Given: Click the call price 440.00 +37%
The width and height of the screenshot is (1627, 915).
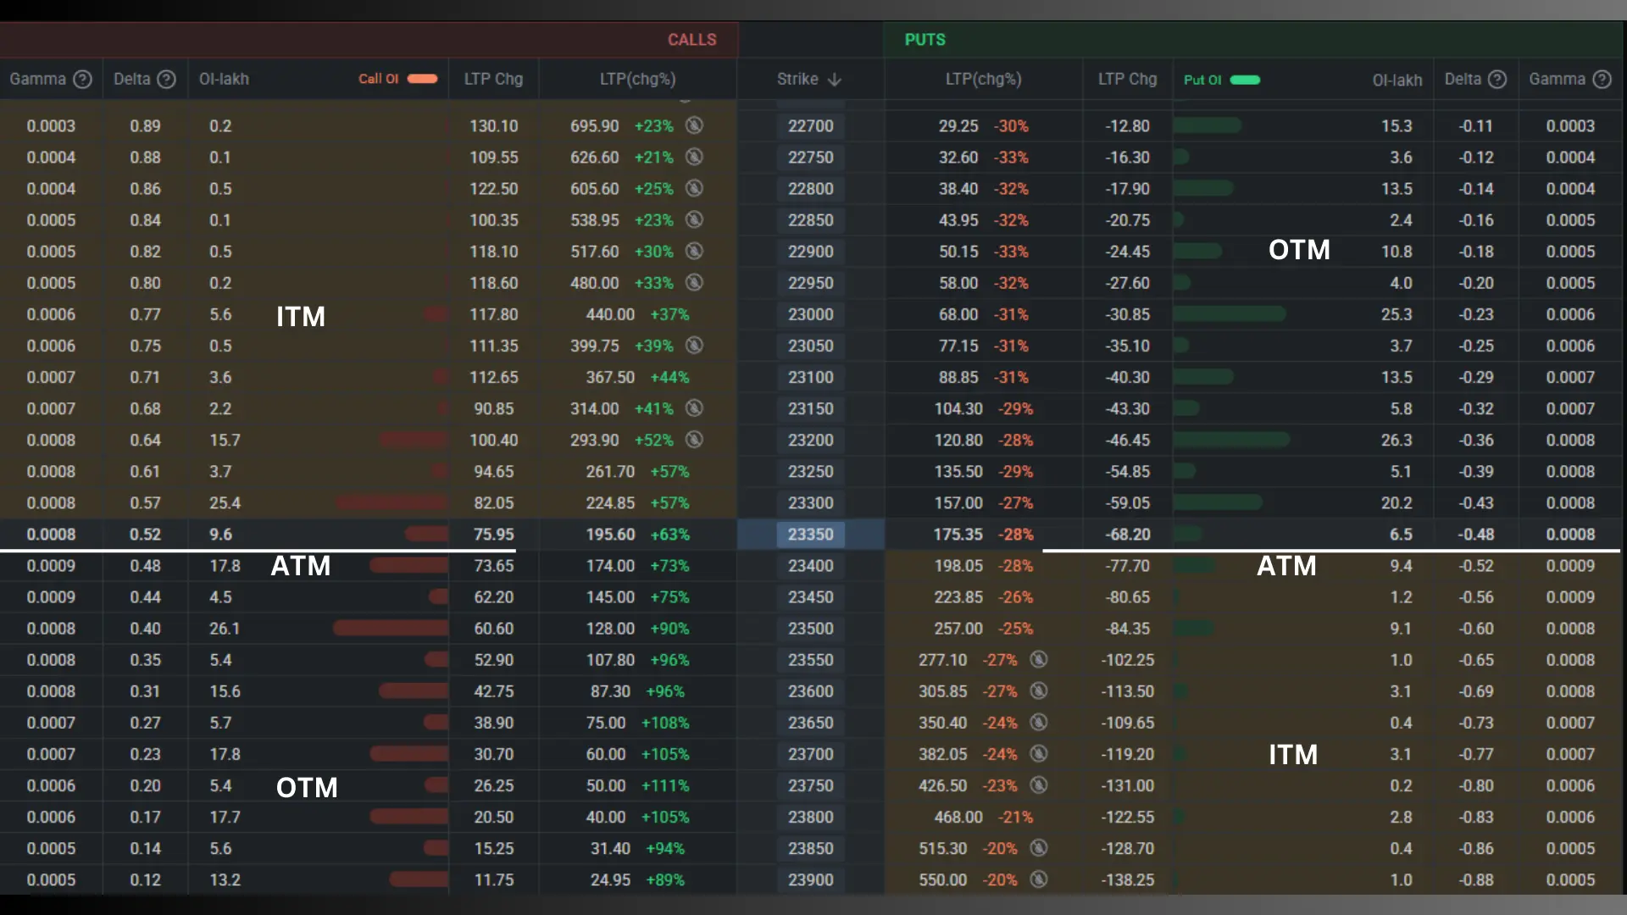Looking at the screenshot, I should [x=637, y=314].
